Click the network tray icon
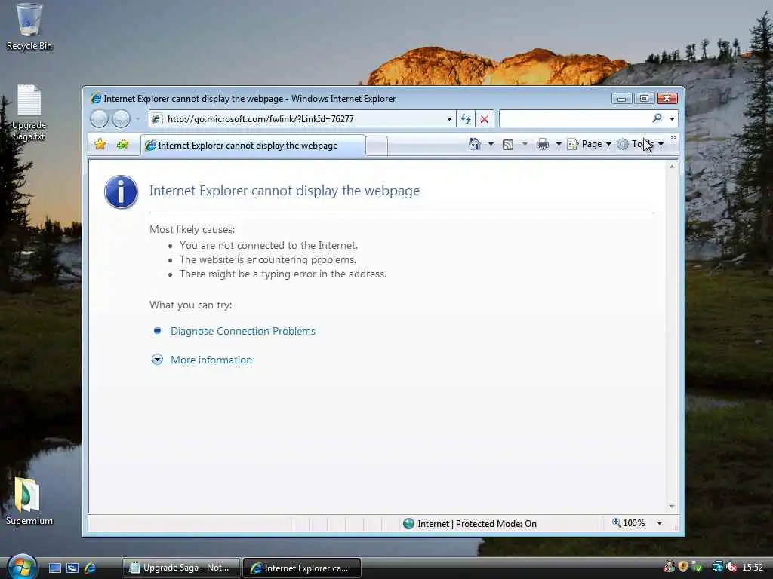The image size is (773, 579). point(718,567)
